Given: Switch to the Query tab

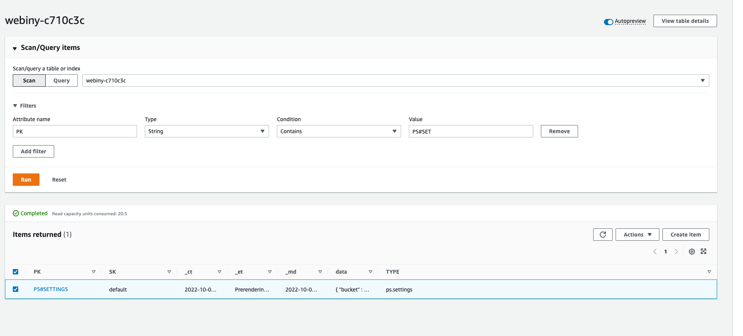Looking at the screenshot, I should [x=62, y=81].
